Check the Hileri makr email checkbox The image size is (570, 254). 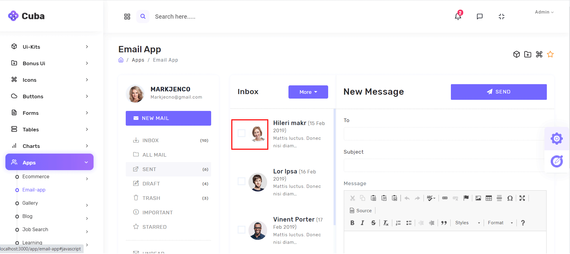point(242,133)
